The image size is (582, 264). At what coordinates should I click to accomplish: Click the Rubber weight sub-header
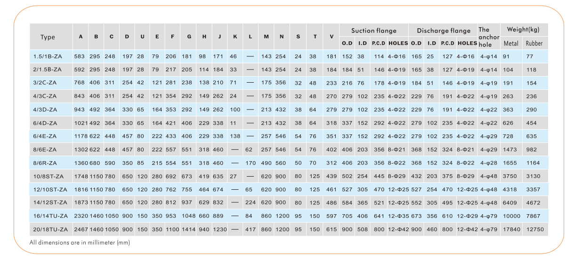tap(534, 43)
